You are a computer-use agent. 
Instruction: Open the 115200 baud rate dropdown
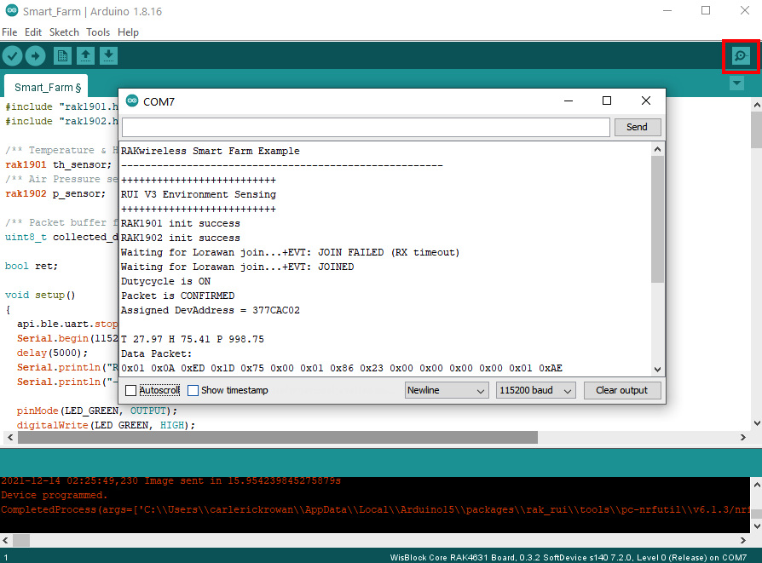(535, 391)
